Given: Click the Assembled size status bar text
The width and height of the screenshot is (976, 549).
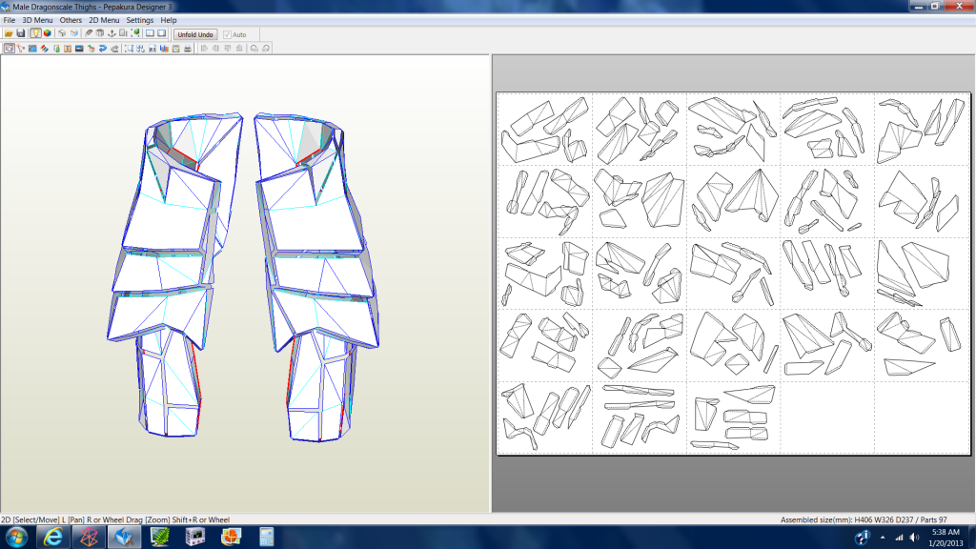Looking at the screenshot, I should pyautogui.click(x=864, y=519).
